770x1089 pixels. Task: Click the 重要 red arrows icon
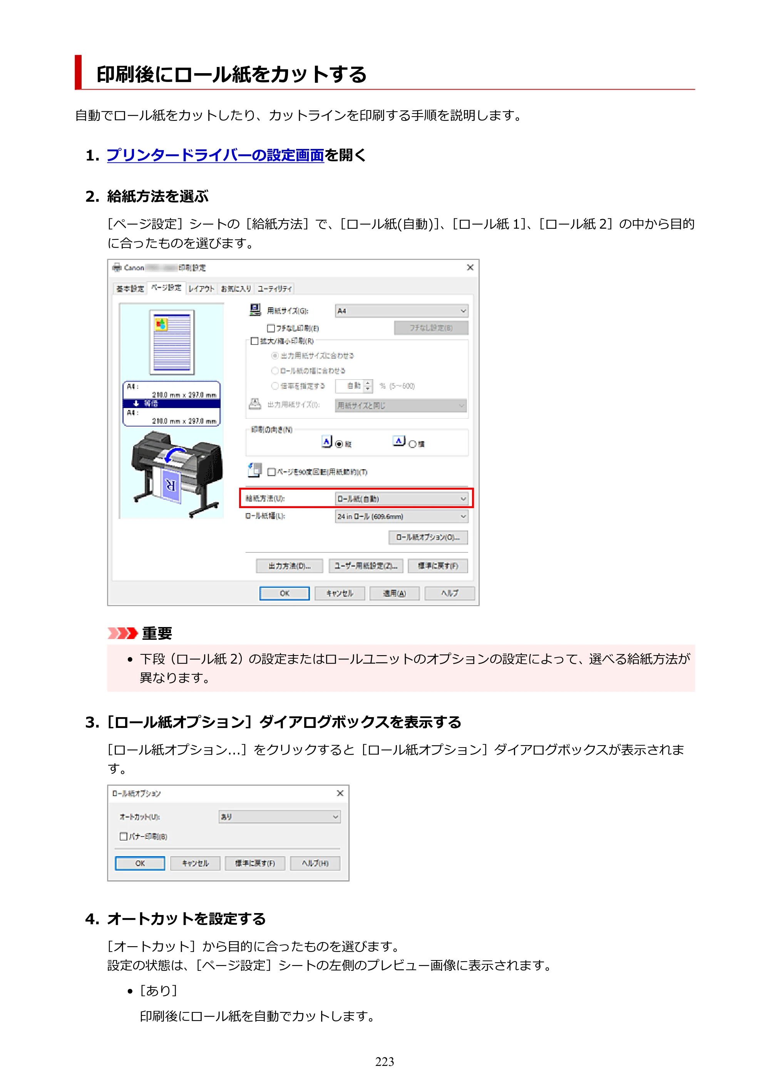pos(122,633)
